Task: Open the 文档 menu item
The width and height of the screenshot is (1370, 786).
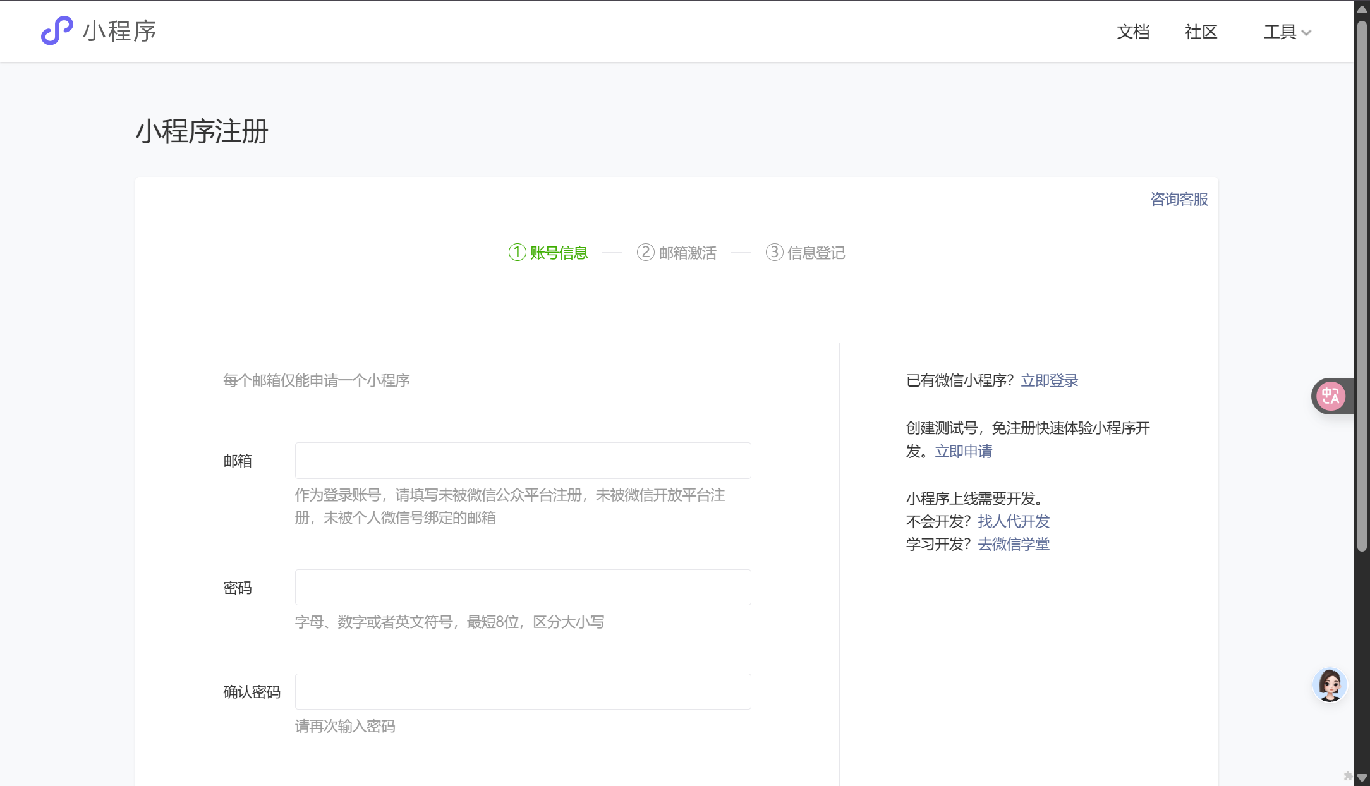Action: [x=1133, y=32]
